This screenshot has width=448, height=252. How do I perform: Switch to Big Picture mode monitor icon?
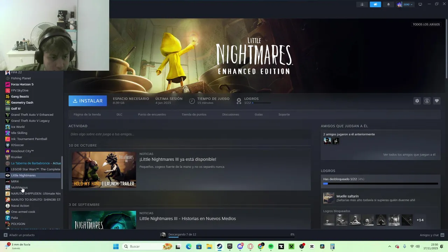420,5
